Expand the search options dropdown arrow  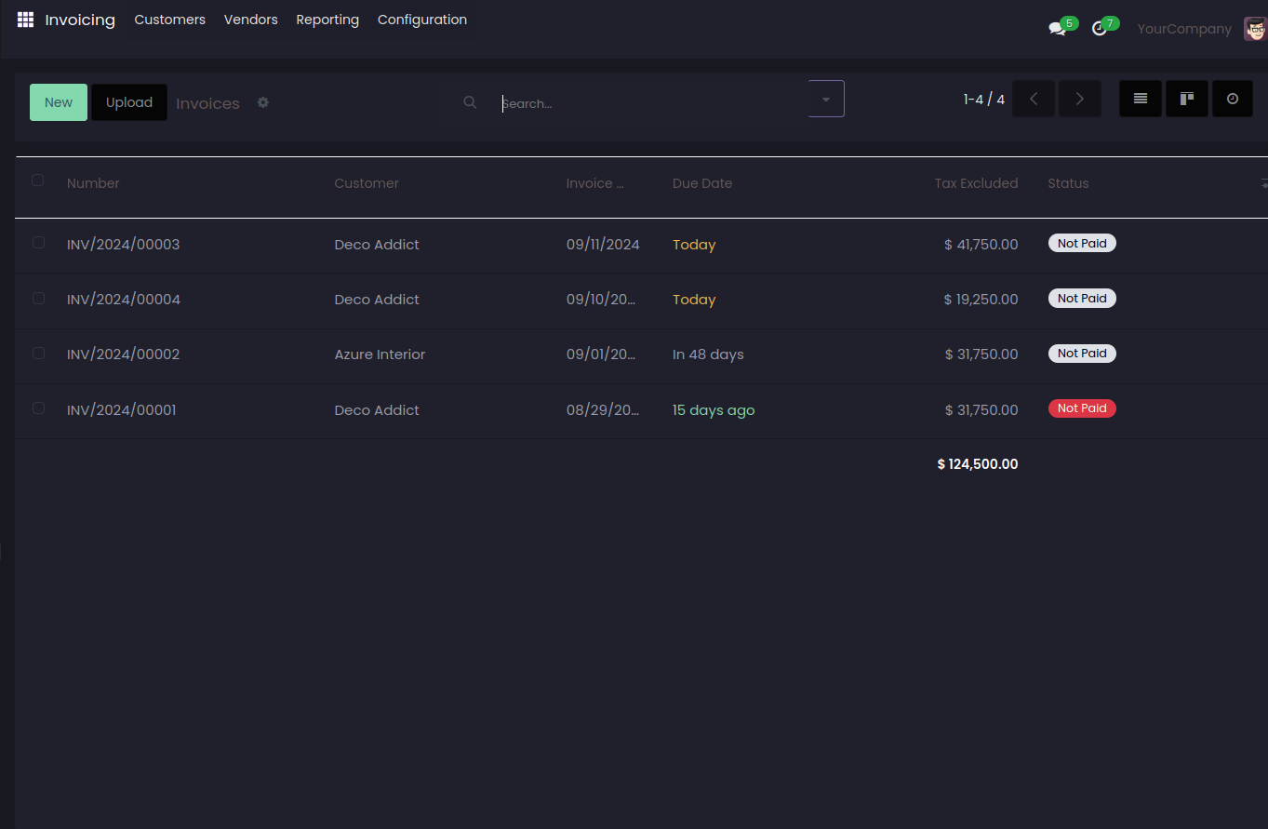click(826, 99)
